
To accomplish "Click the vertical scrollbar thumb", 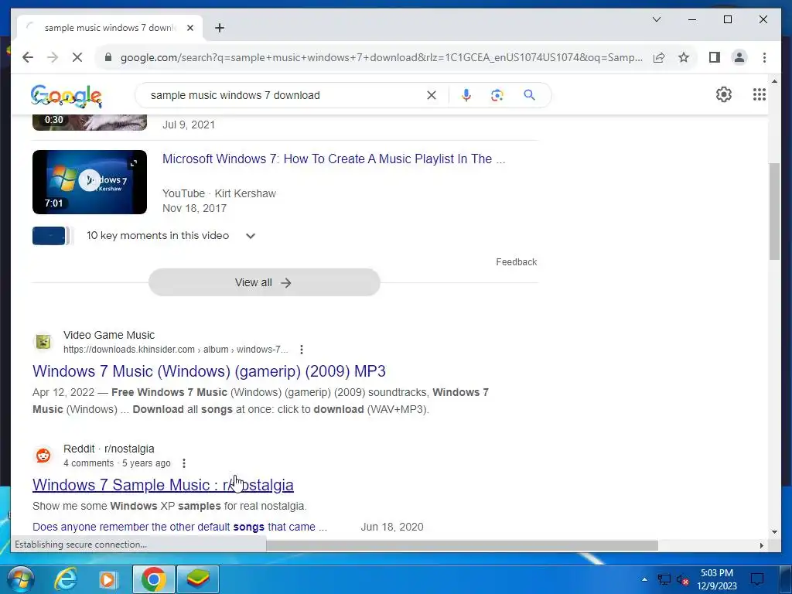I will click(x=774, y=211).
